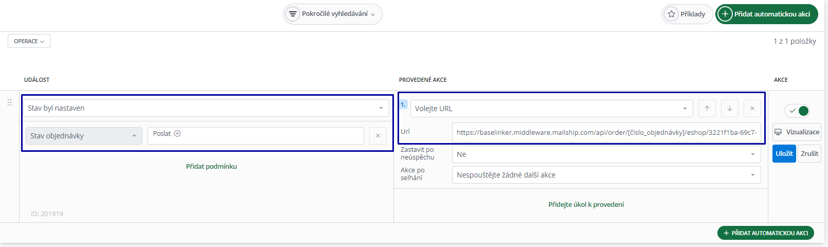Move action up with arrow icon

point(707,109)
